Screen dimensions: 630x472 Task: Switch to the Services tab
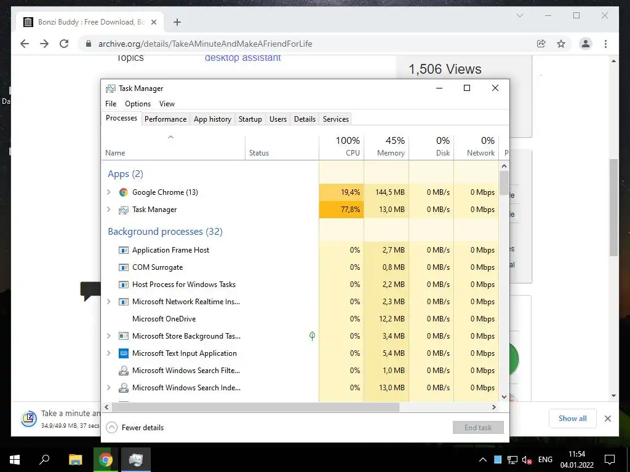336,119
